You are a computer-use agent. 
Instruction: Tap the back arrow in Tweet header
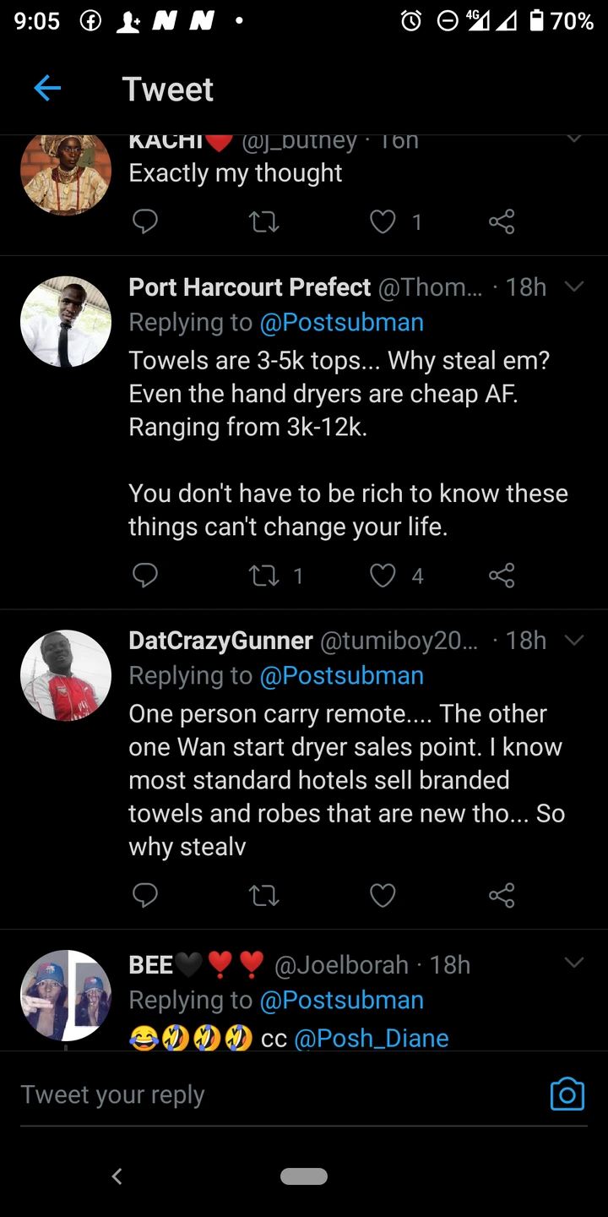click(x=47, y=88)
